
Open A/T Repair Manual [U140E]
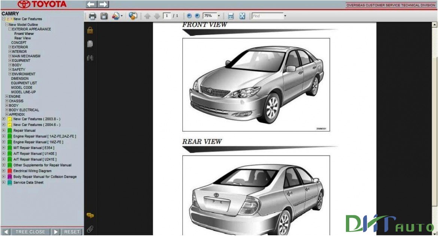click(x=35, y=154)
